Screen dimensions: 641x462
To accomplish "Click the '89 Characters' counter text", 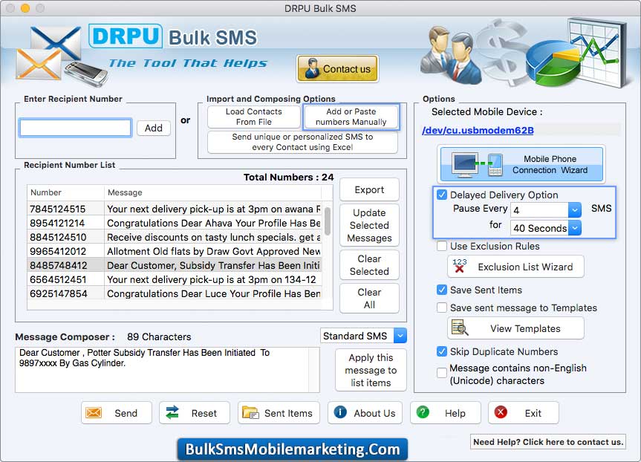I will (159, 336).
